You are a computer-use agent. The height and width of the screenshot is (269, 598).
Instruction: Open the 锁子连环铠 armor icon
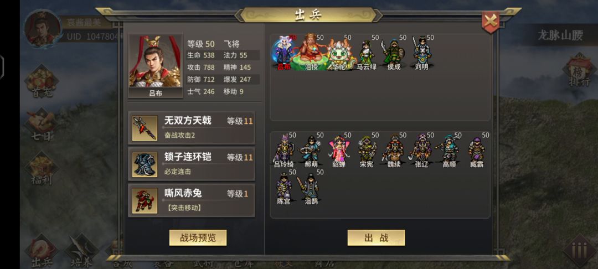145,164
